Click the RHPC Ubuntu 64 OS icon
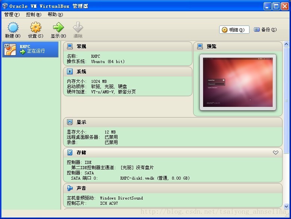291x219 pixels. pyautogui.click(x=10, y=49)
